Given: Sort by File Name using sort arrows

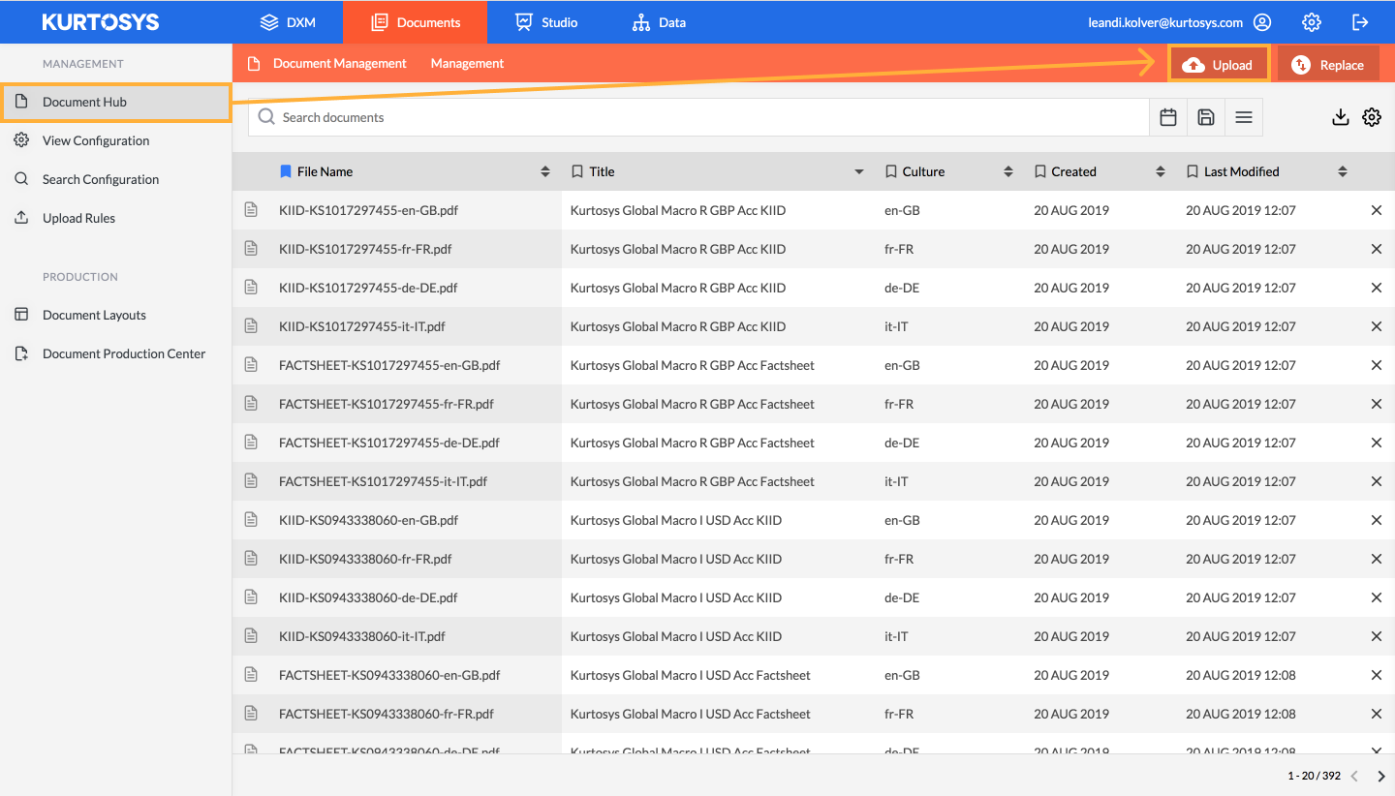Looking at the screenshot, I should (545, 171).
